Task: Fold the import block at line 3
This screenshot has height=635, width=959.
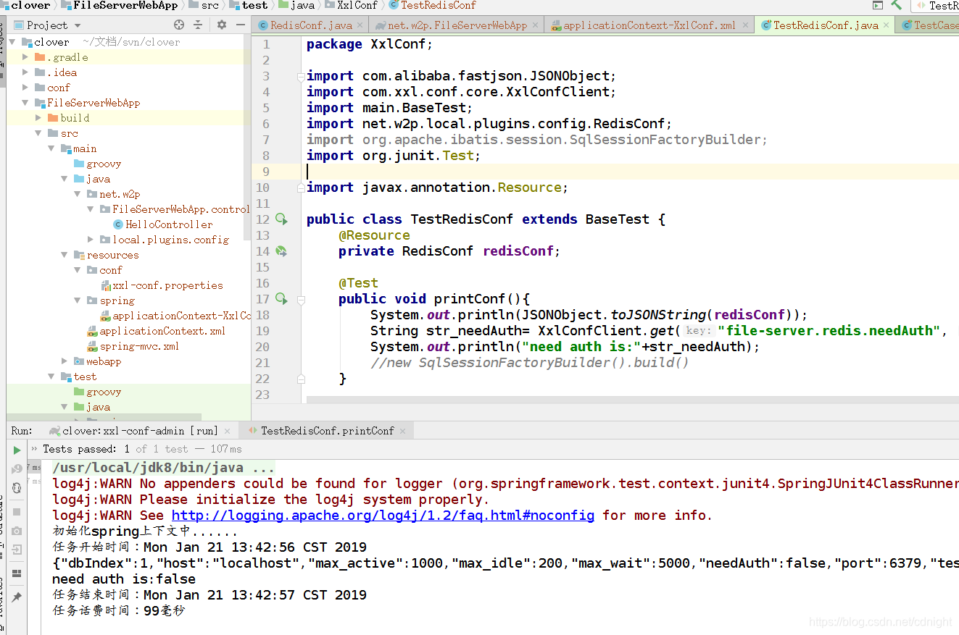Action: click(x=300, y=76)
